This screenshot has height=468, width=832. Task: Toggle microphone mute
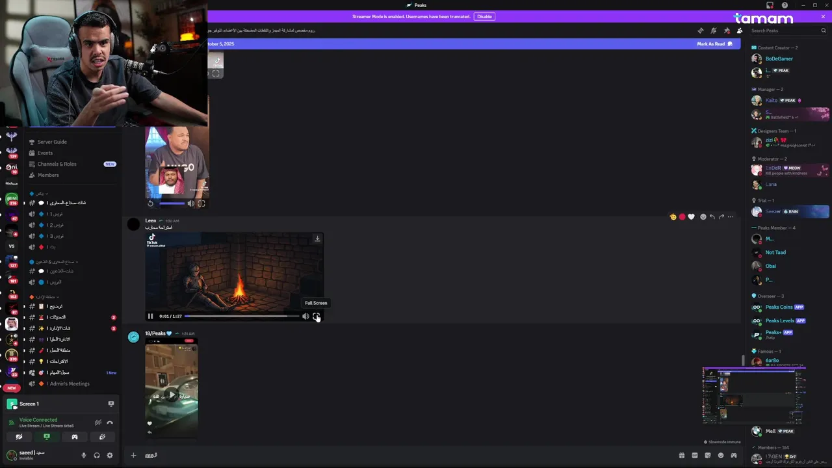[83, 455]
